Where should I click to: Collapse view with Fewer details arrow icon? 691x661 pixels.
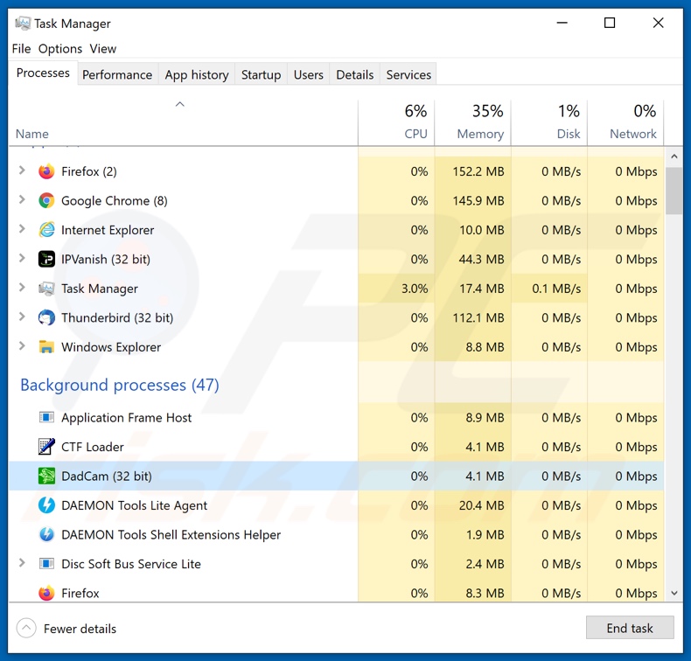pyautogui.click(x=26, y=629)
